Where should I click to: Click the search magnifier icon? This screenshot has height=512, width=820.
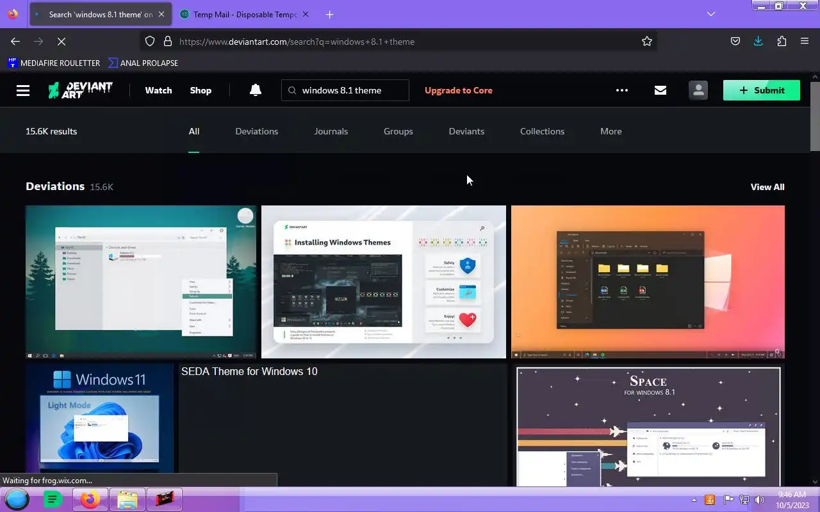click(x=292, y=90)
